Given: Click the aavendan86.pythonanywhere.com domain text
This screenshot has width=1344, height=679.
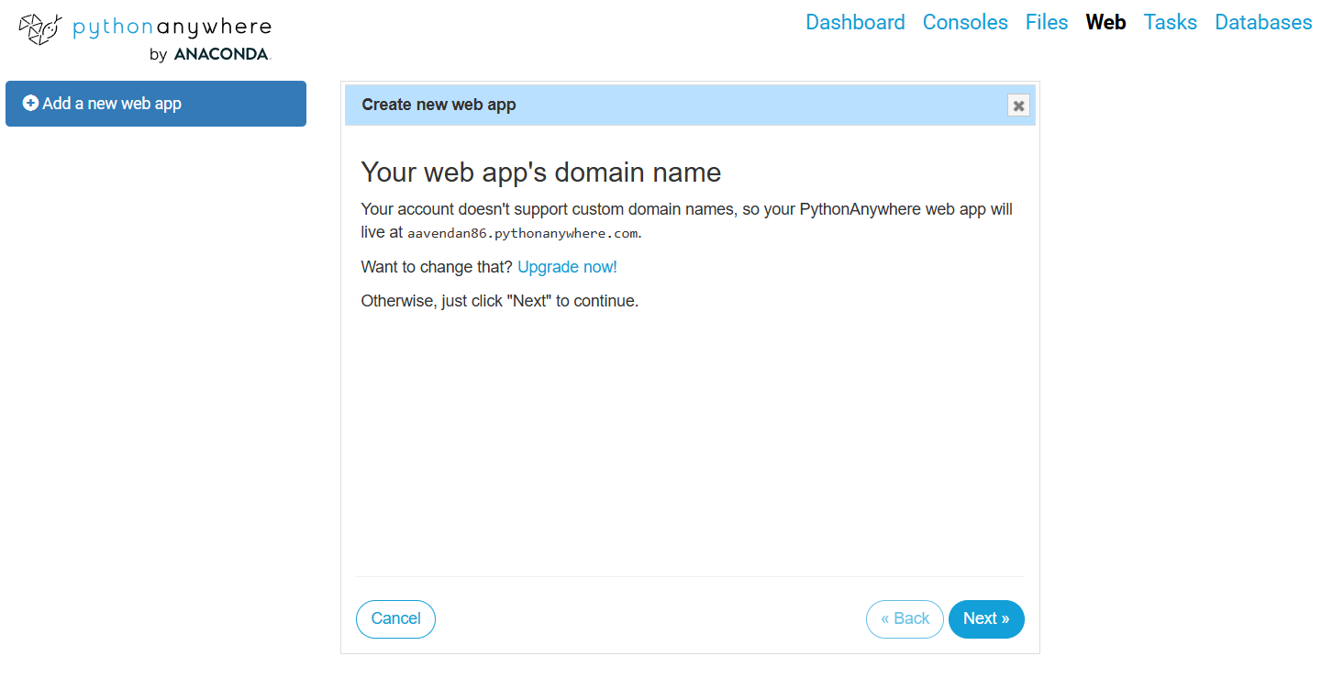Looking at the screenshot, I should point(523,233).
